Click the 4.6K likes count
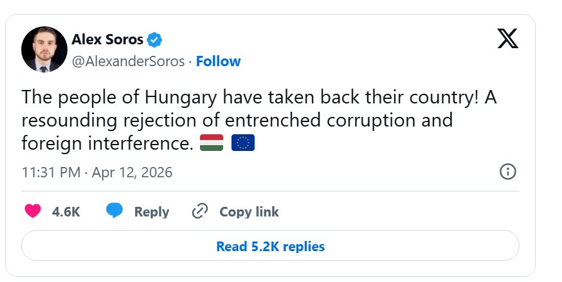This screenshot has height=282, width=562. click(x=66, y=211)
